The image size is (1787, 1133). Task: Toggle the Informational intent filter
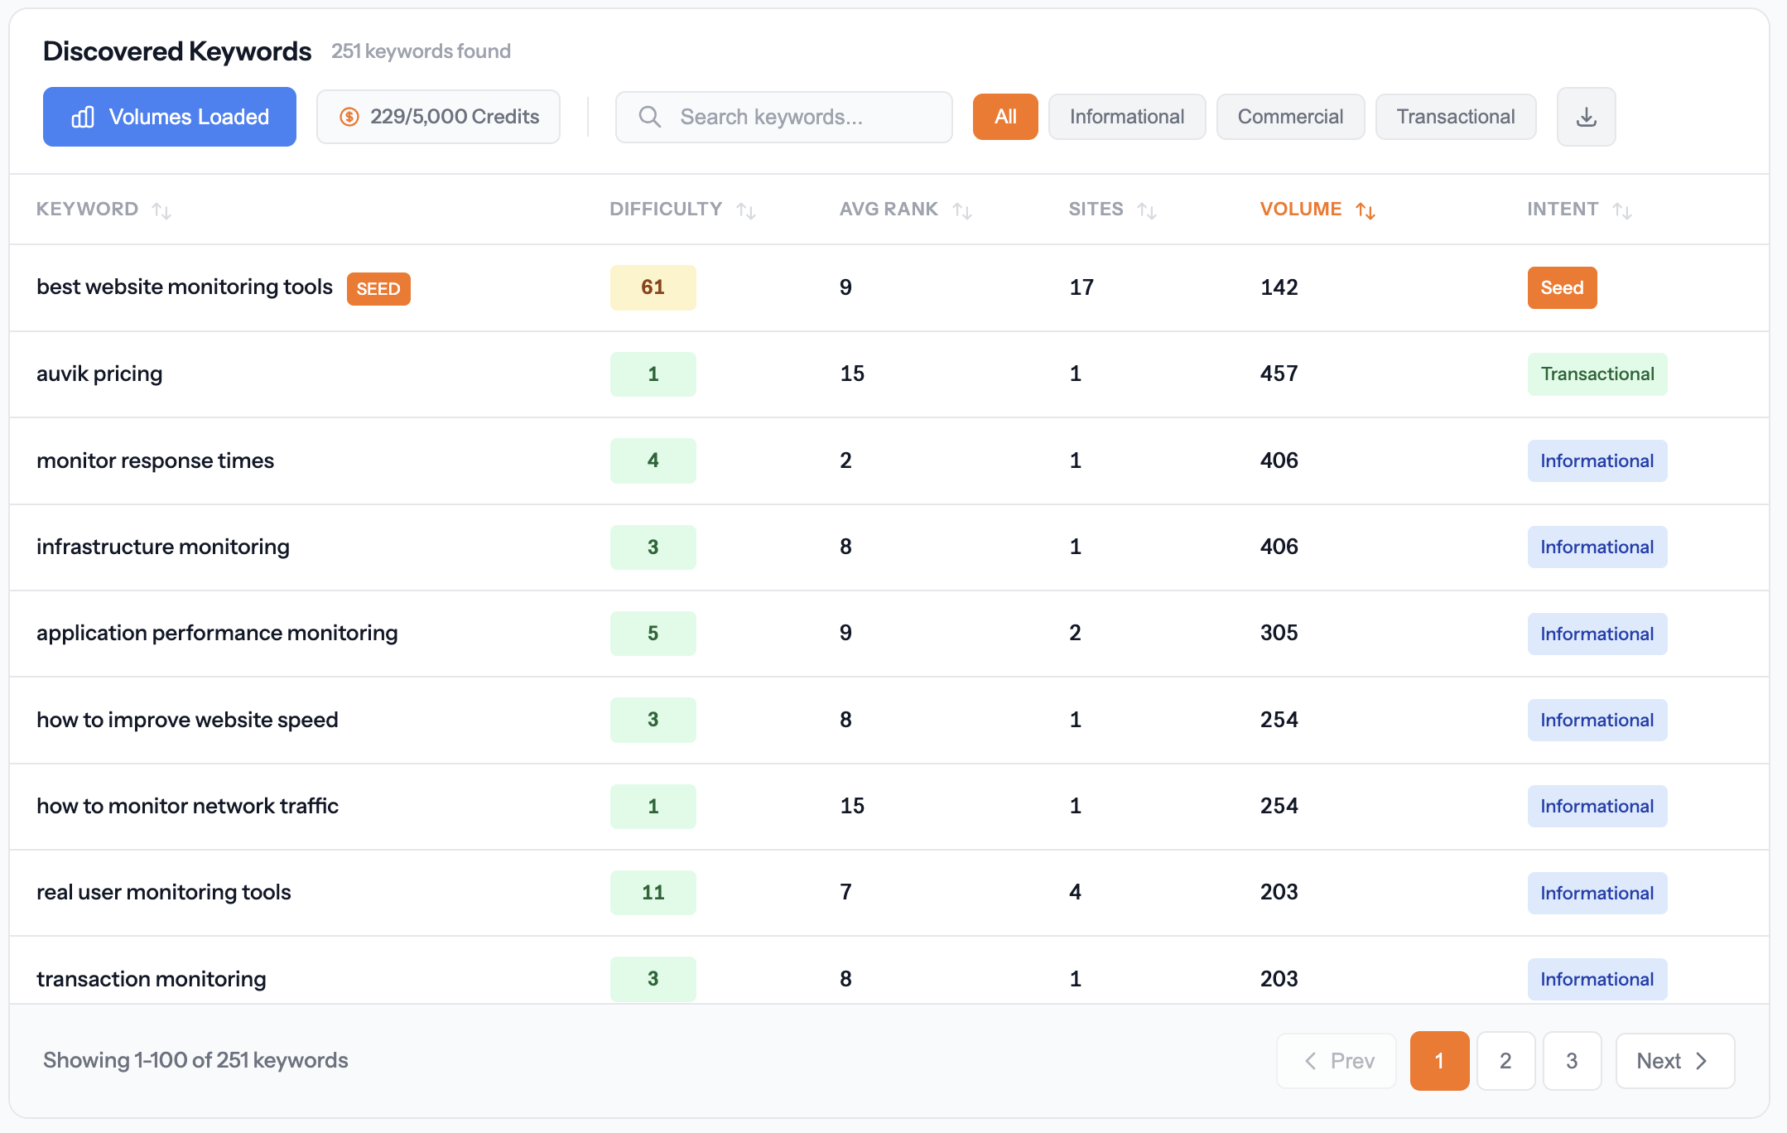point(1127,116)
